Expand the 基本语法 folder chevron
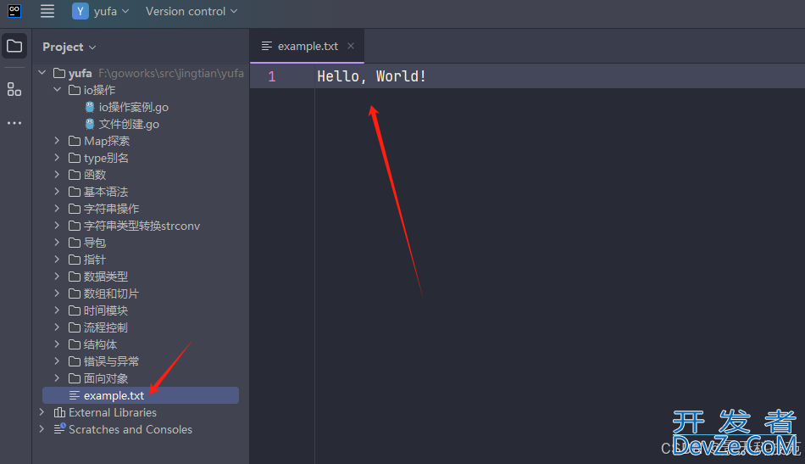 coord(57,192)
